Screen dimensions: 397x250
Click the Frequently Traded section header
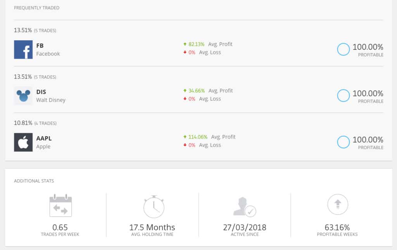[x=37, y=8]
